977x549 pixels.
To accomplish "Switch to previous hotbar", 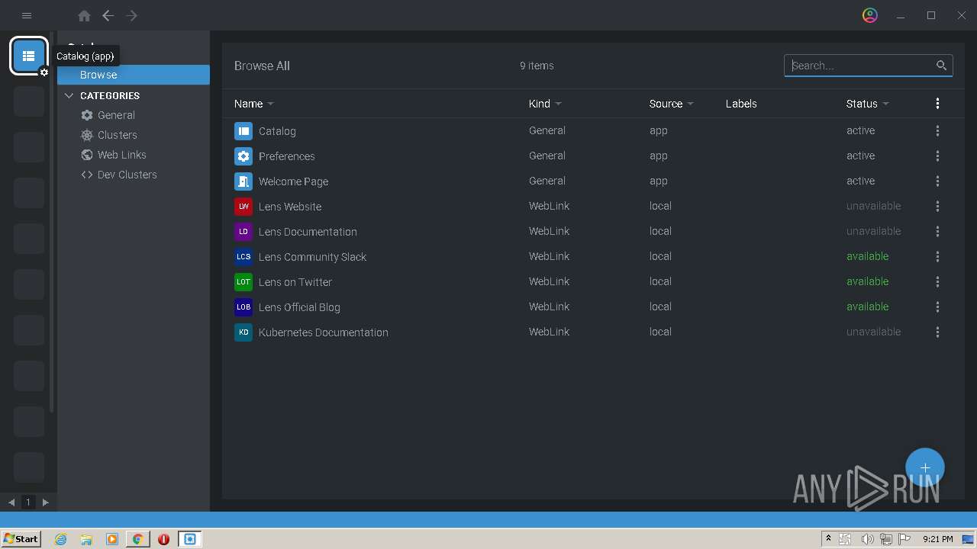I will point(11,502).
